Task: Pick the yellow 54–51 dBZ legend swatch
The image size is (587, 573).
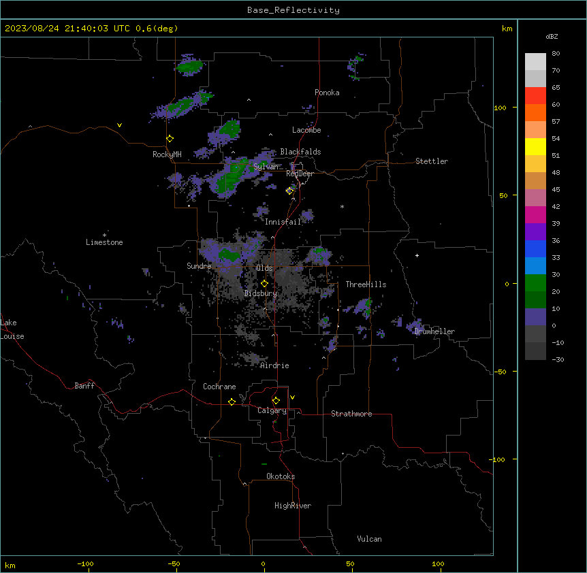Action: (x=535, y=146)
